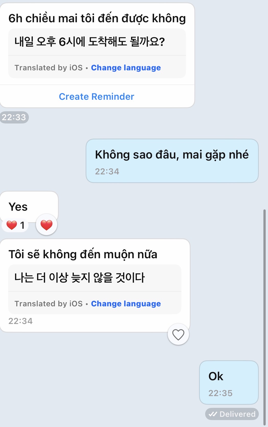Click the Korean translation "나는 더 이상 늦지 않을 것이다"

(x=80, y=278)
